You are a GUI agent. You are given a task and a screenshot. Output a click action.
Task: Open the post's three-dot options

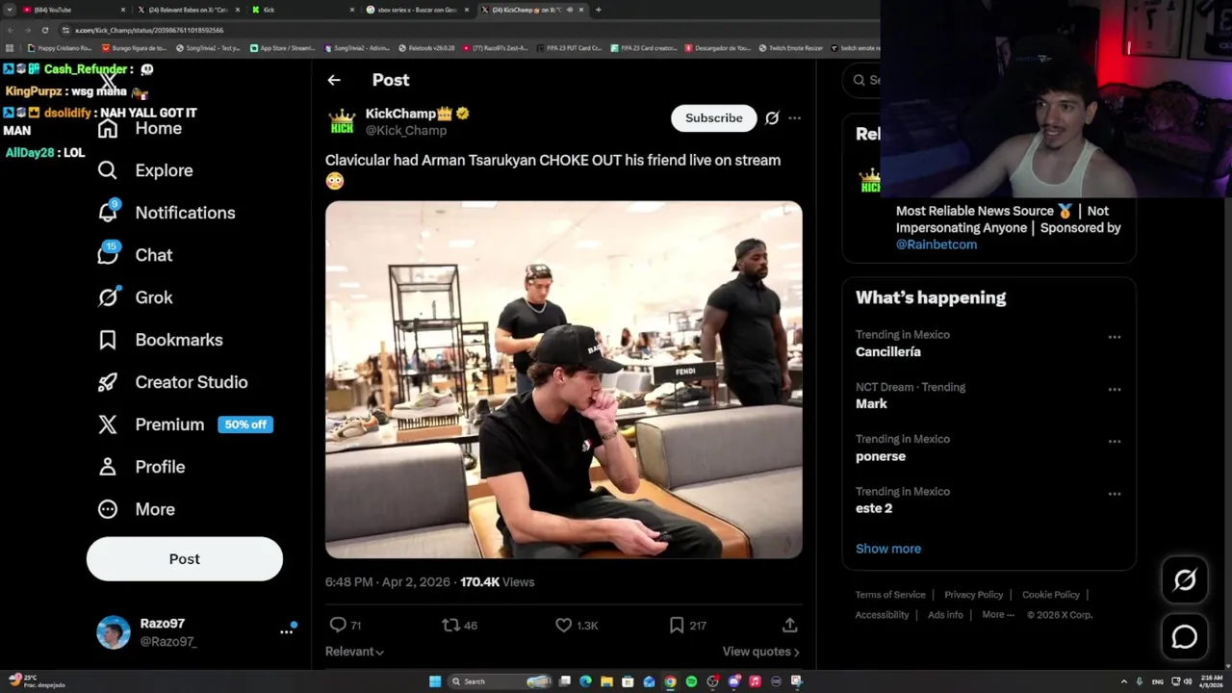[794, 117]
